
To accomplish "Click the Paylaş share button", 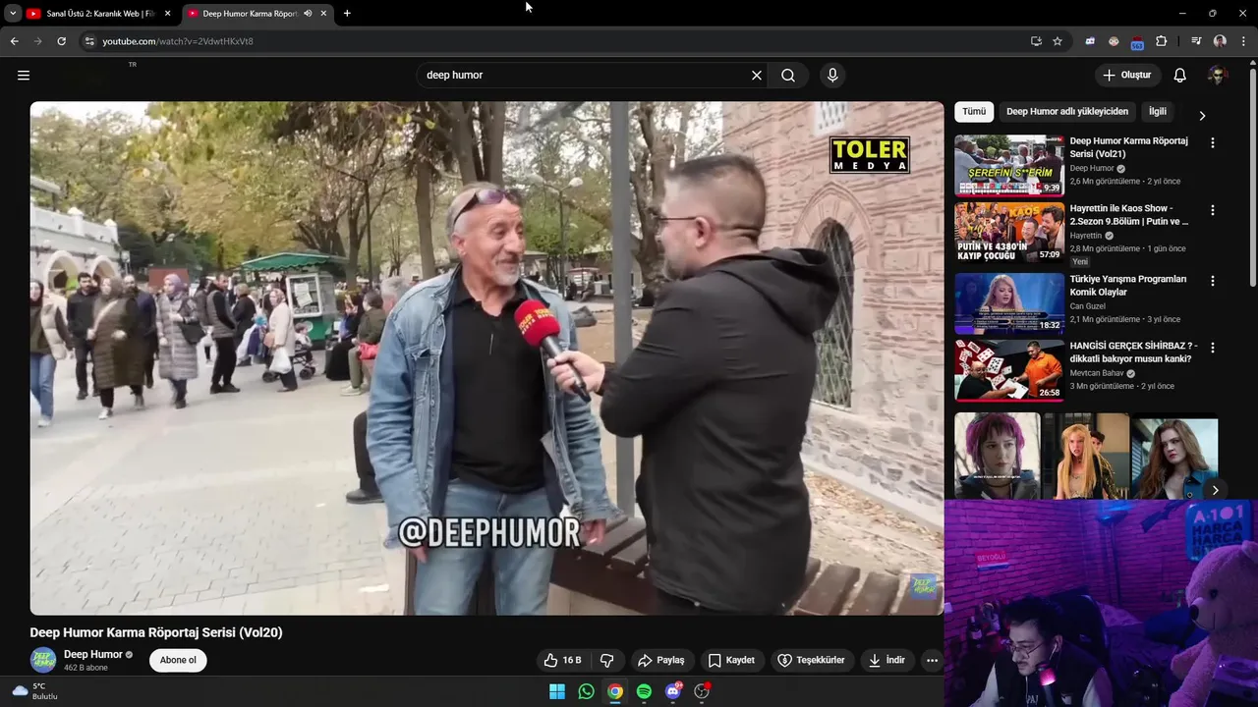I will tap(660, 660).
